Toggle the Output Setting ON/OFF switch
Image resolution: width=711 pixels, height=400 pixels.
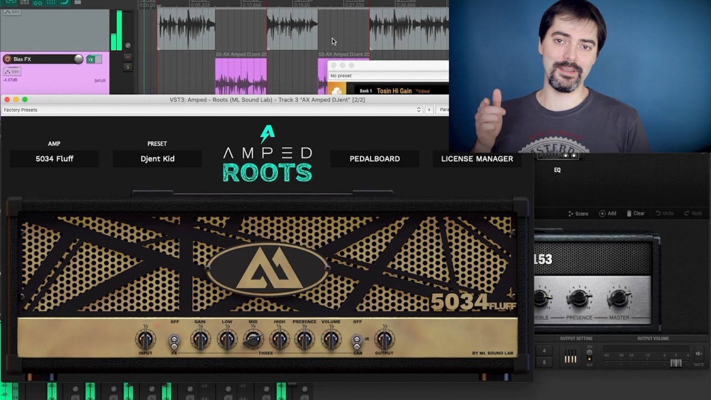(589, 354)
